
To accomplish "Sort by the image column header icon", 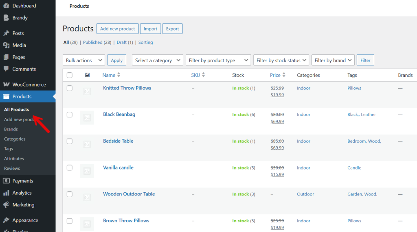I will pos(87,75).
